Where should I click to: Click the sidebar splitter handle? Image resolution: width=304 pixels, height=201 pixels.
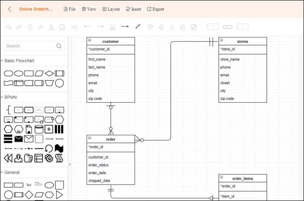[x=70, y=164]
